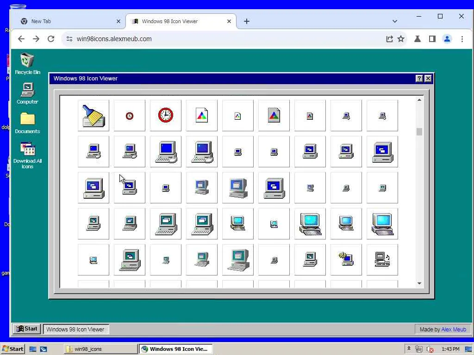The height and width of the screenshot is (355, 474).
Task: Open the web page's Start button
Action: [27, 329]
